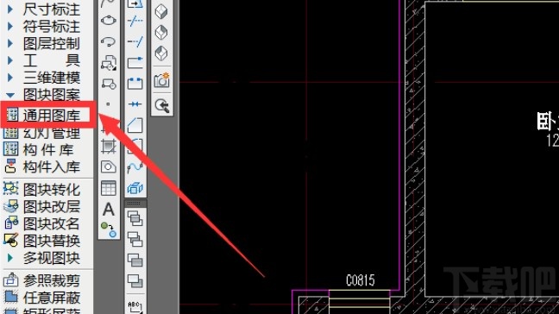The height and width of the screenshot is (314, 559).
Task: Select 图块改名 command
Action: [x=41, y=223]
